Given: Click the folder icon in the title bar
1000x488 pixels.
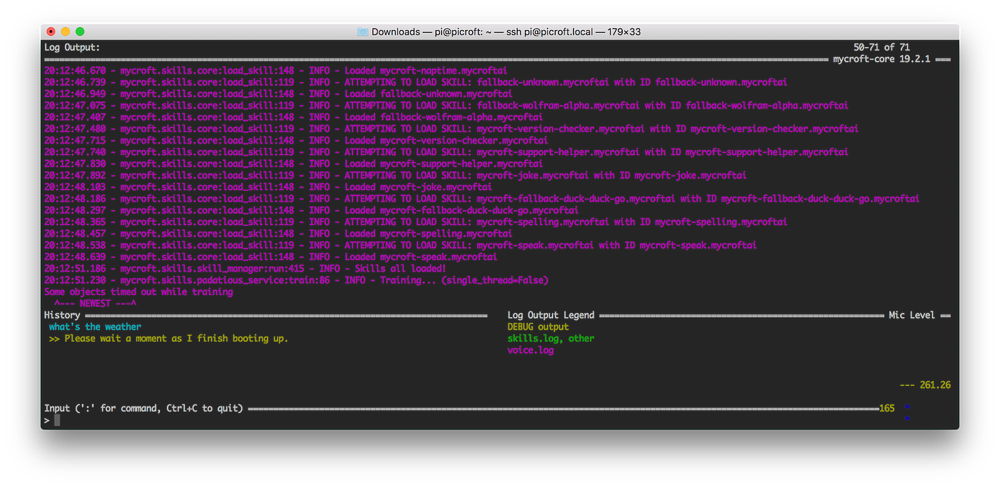Looking at the screenshot, I should pos(363,31).
